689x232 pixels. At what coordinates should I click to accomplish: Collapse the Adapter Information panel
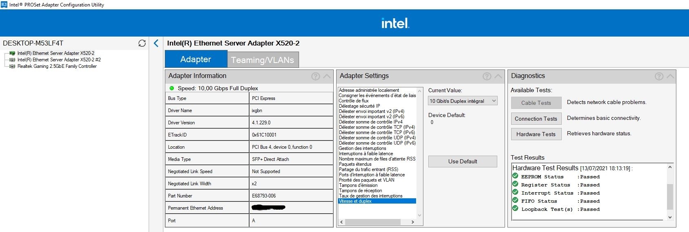tap(327, 76)
